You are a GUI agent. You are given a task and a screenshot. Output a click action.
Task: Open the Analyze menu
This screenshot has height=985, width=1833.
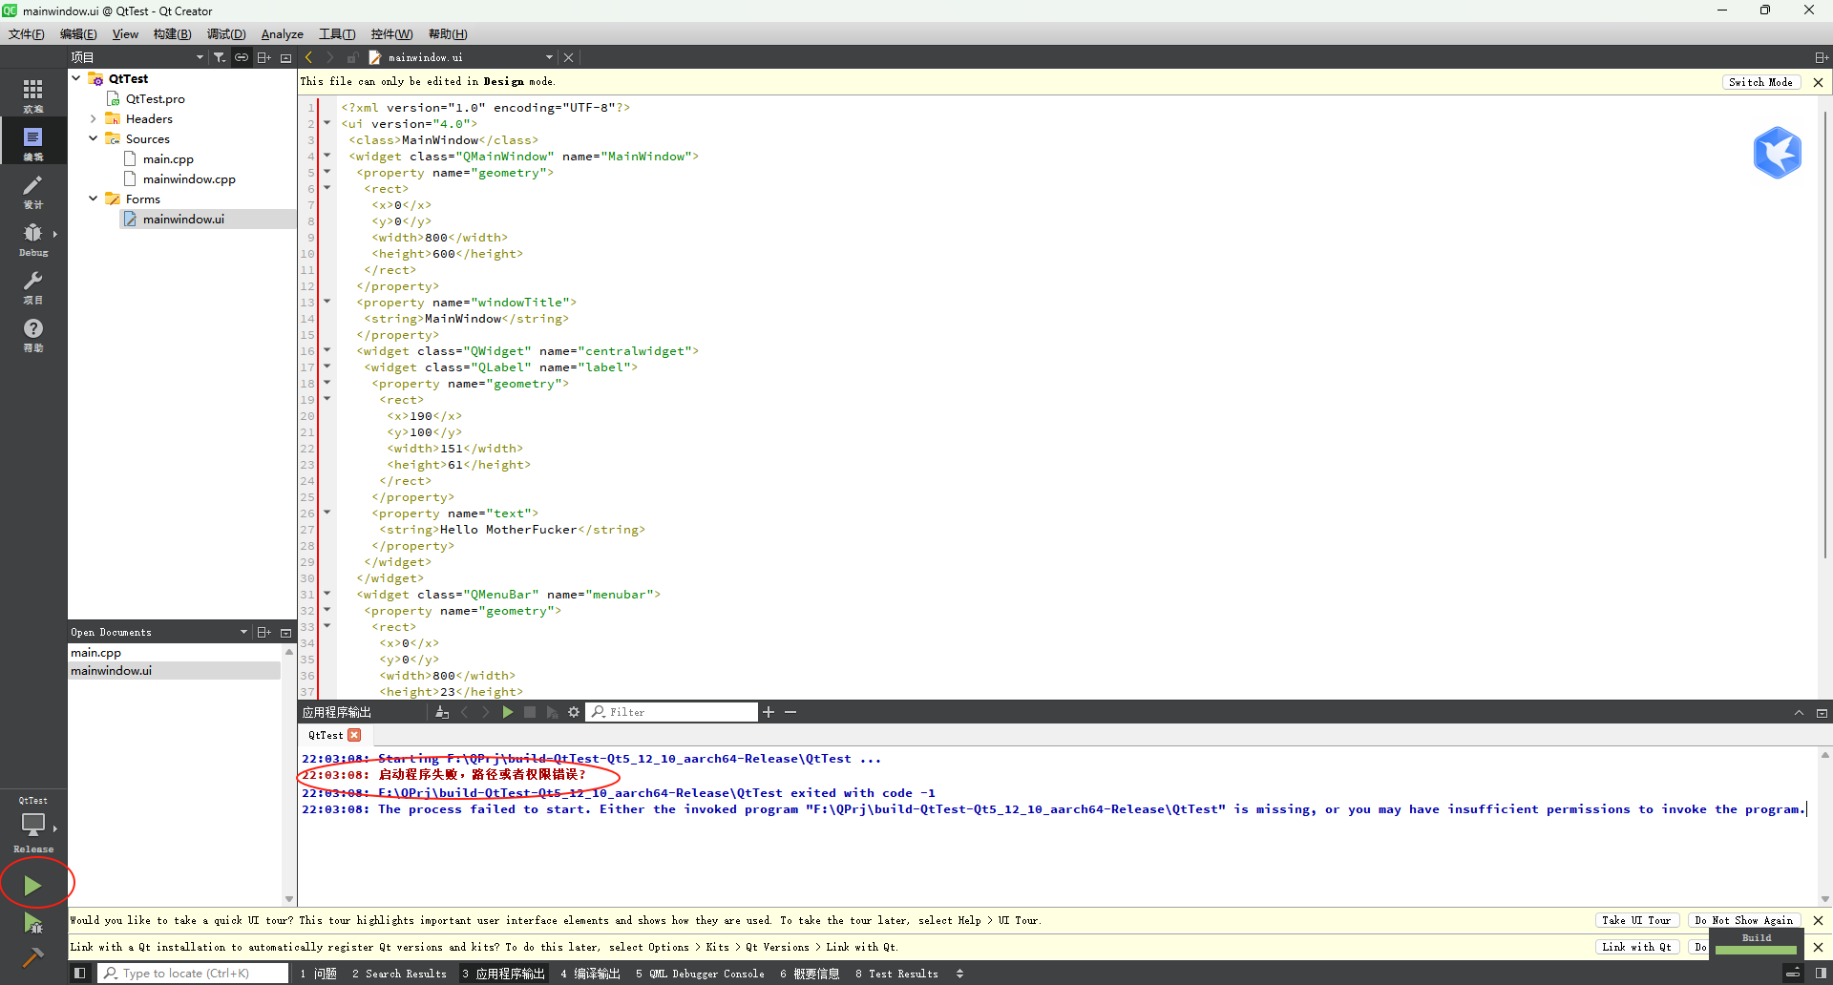(283, 34)
